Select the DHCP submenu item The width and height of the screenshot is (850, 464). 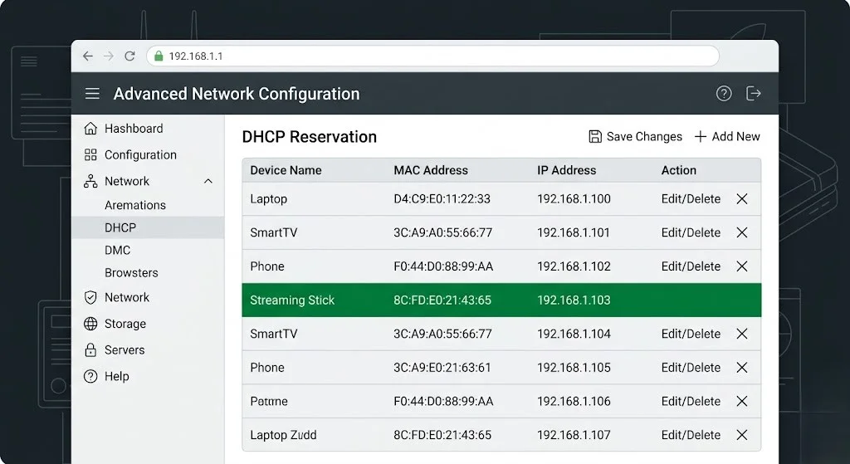coord(148,227)
